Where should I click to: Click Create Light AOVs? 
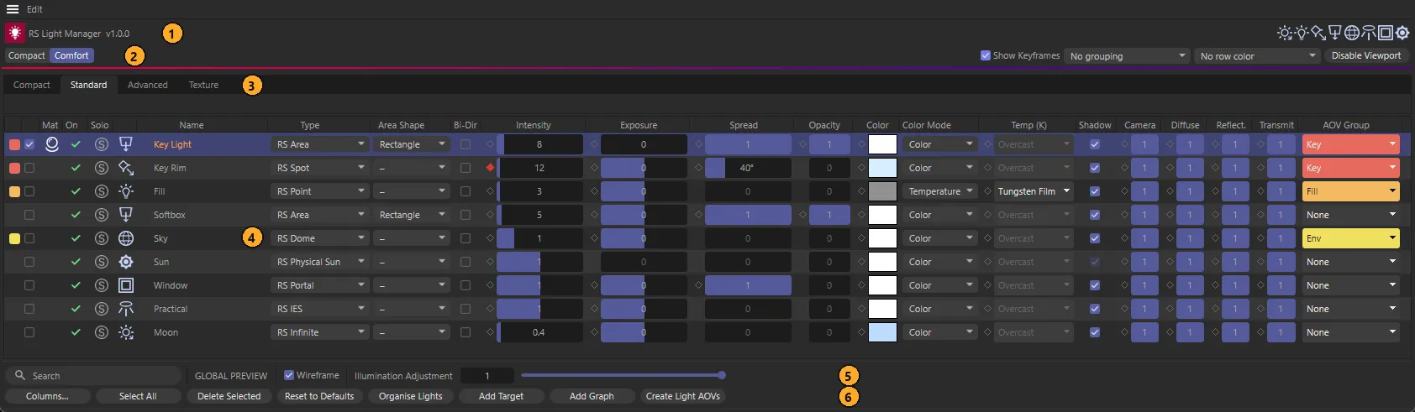click(682, 396)
